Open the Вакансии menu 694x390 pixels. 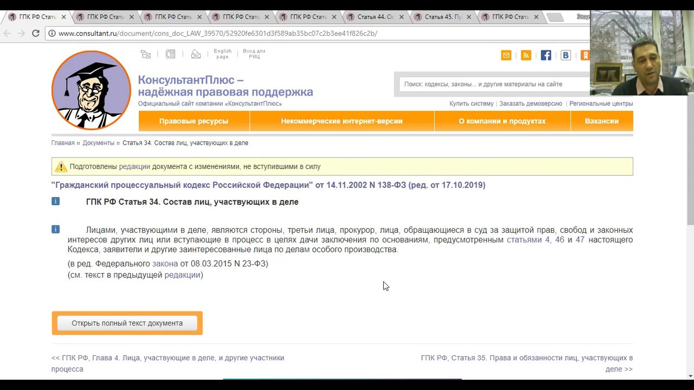click(602, 121)
